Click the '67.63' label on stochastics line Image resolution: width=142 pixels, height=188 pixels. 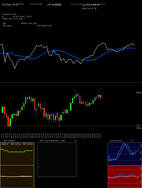pos(138,150)
